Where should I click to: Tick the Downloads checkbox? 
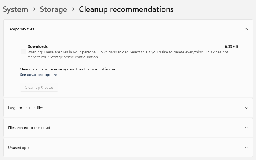point(24,52)
